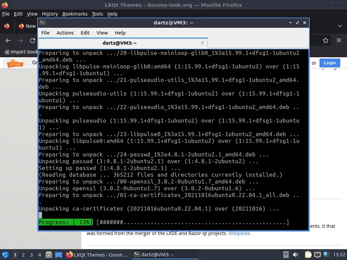Click the show desktop icon in taskbar
Image resolution: width=347 pixels, height=260 pixels.
tap(59, 255)
